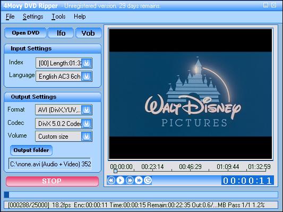
Task: Click the Vob button
Action: click(89, 33)
